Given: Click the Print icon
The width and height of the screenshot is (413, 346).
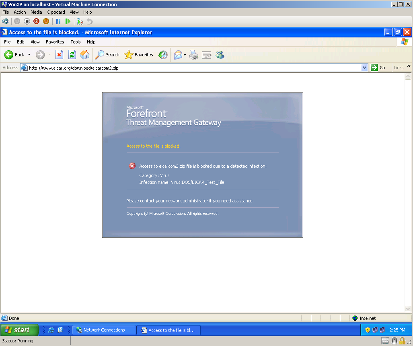Looking at the screenshot, I should tap(194, 55).
